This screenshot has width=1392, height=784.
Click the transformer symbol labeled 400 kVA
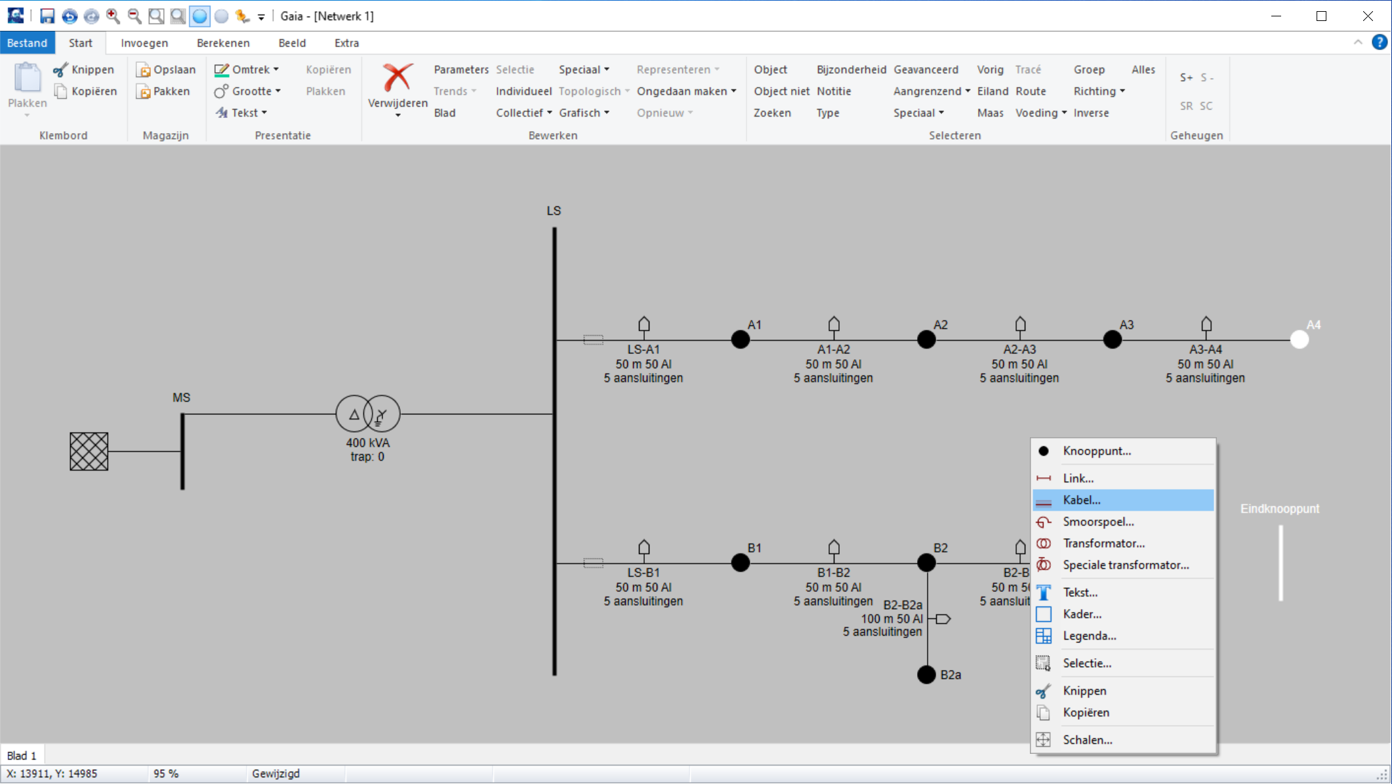367,414
